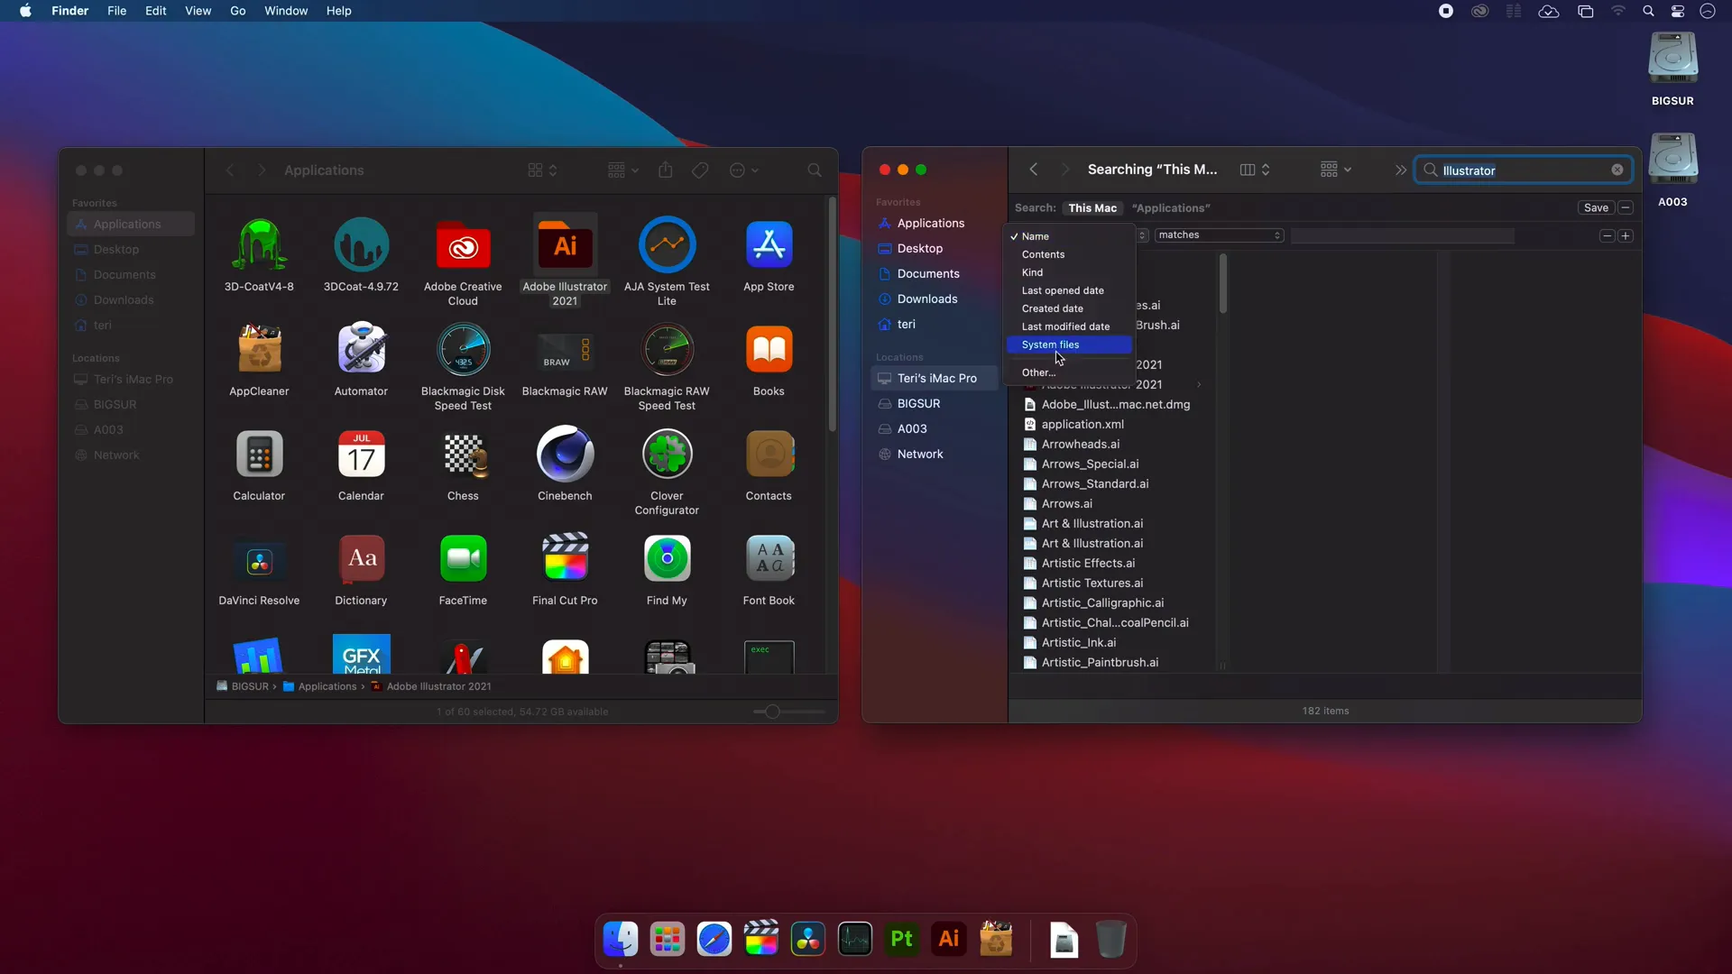
Task: Open the matches condition dropdown
Action: pyautogui.click(x=1219, y=235)
